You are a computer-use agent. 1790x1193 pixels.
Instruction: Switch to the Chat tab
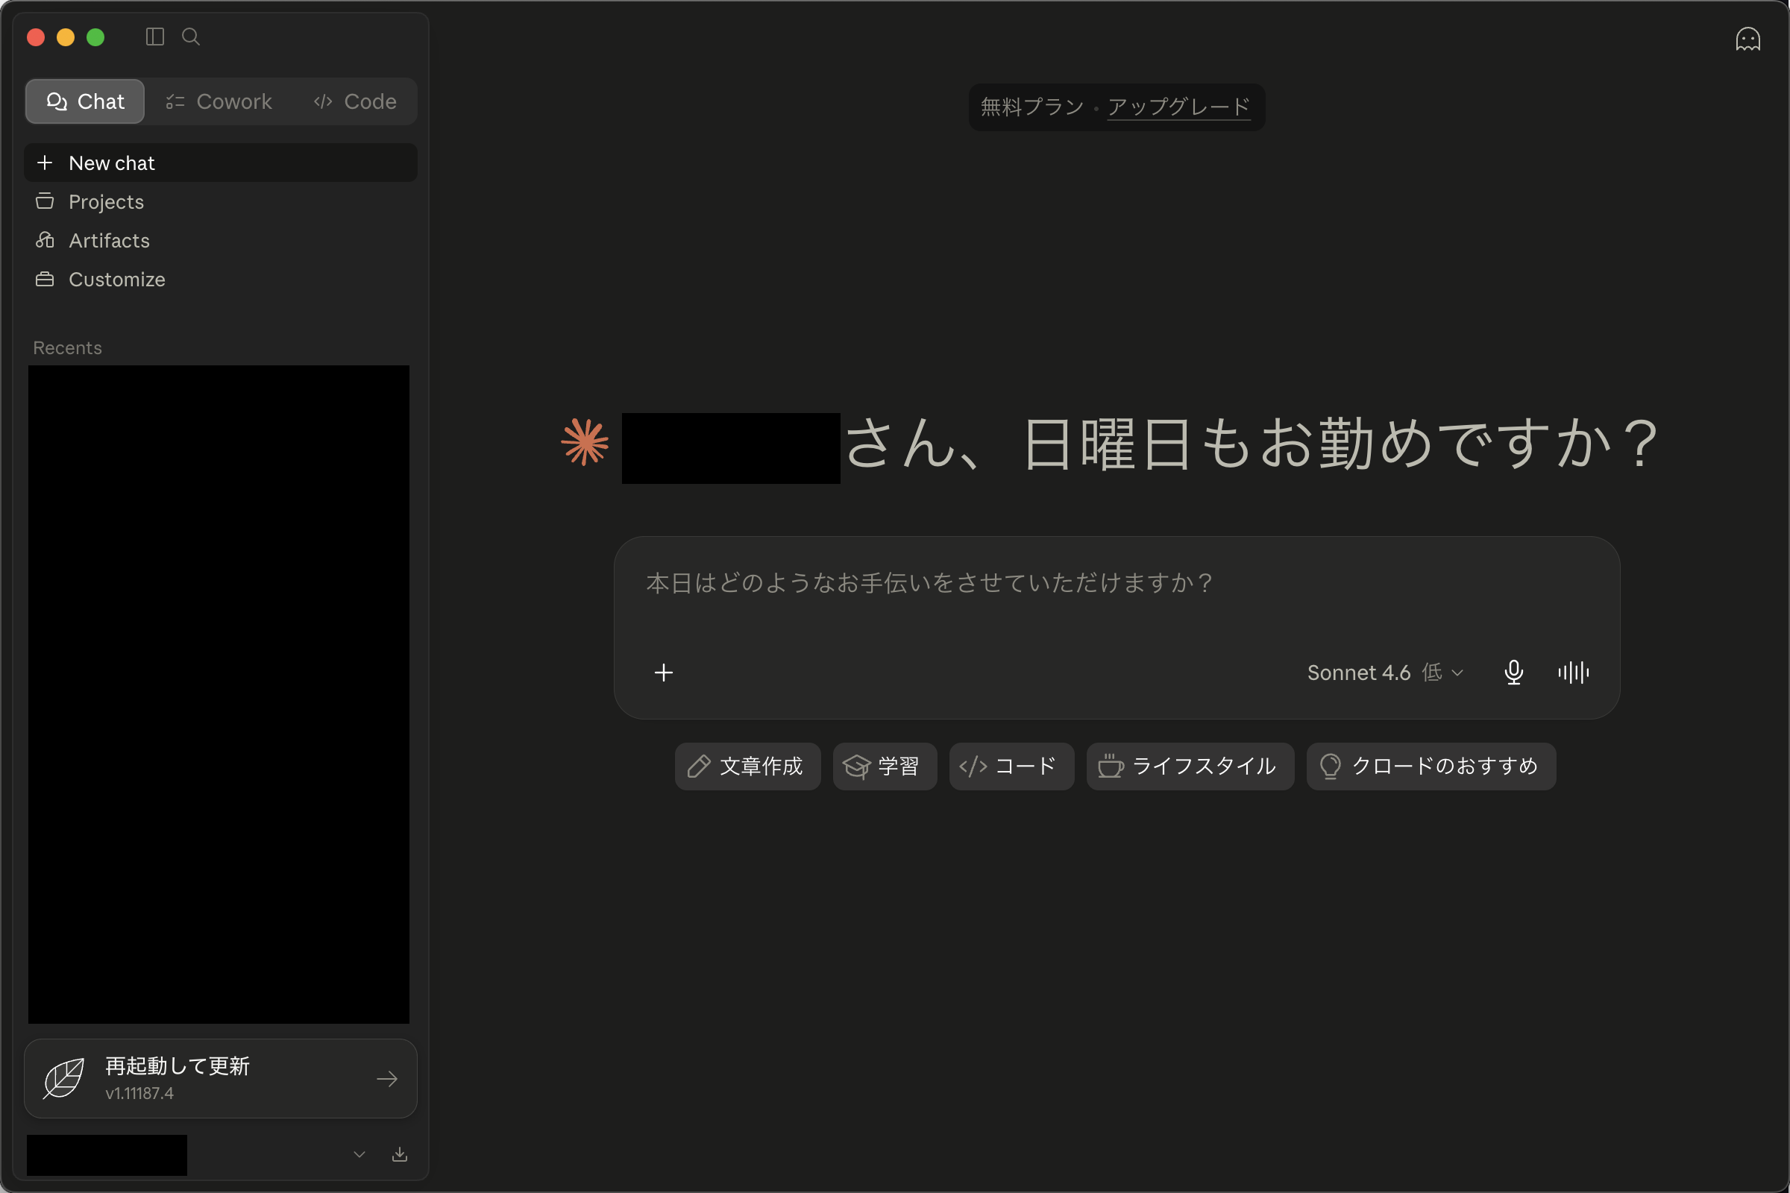point(84,101)
